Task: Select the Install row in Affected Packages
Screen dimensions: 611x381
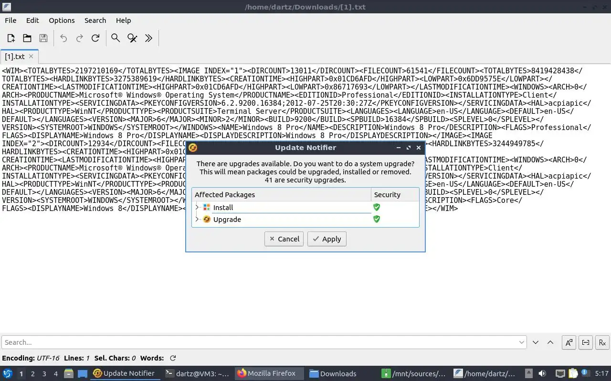Action: click(x=305, y=207)
